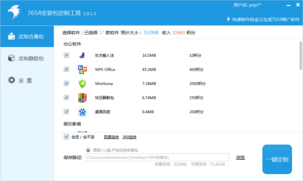
Task: Click the 快压静默包 app icon
Action: click(82, 98)
